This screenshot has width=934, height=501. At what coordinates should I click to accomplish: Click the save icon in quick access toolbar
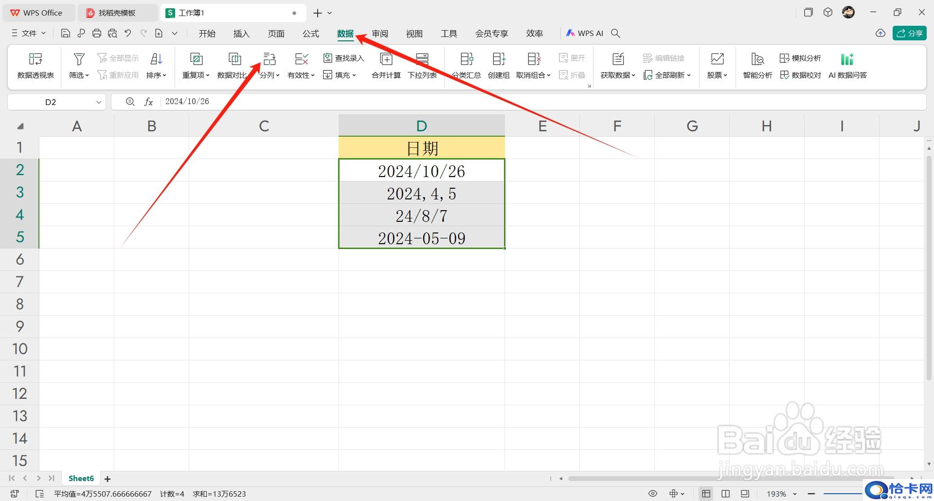(66, 33)
